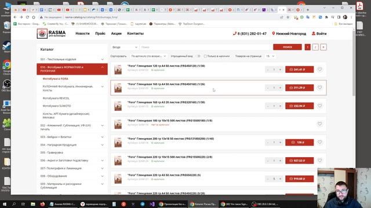
Task: Click the red ПОИСК button
Action: pyautogui.click(x=288, y=47)
